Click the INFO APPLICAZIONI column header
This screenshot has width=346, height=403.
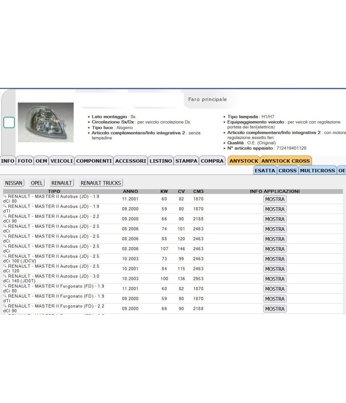(x=275, y=192)
